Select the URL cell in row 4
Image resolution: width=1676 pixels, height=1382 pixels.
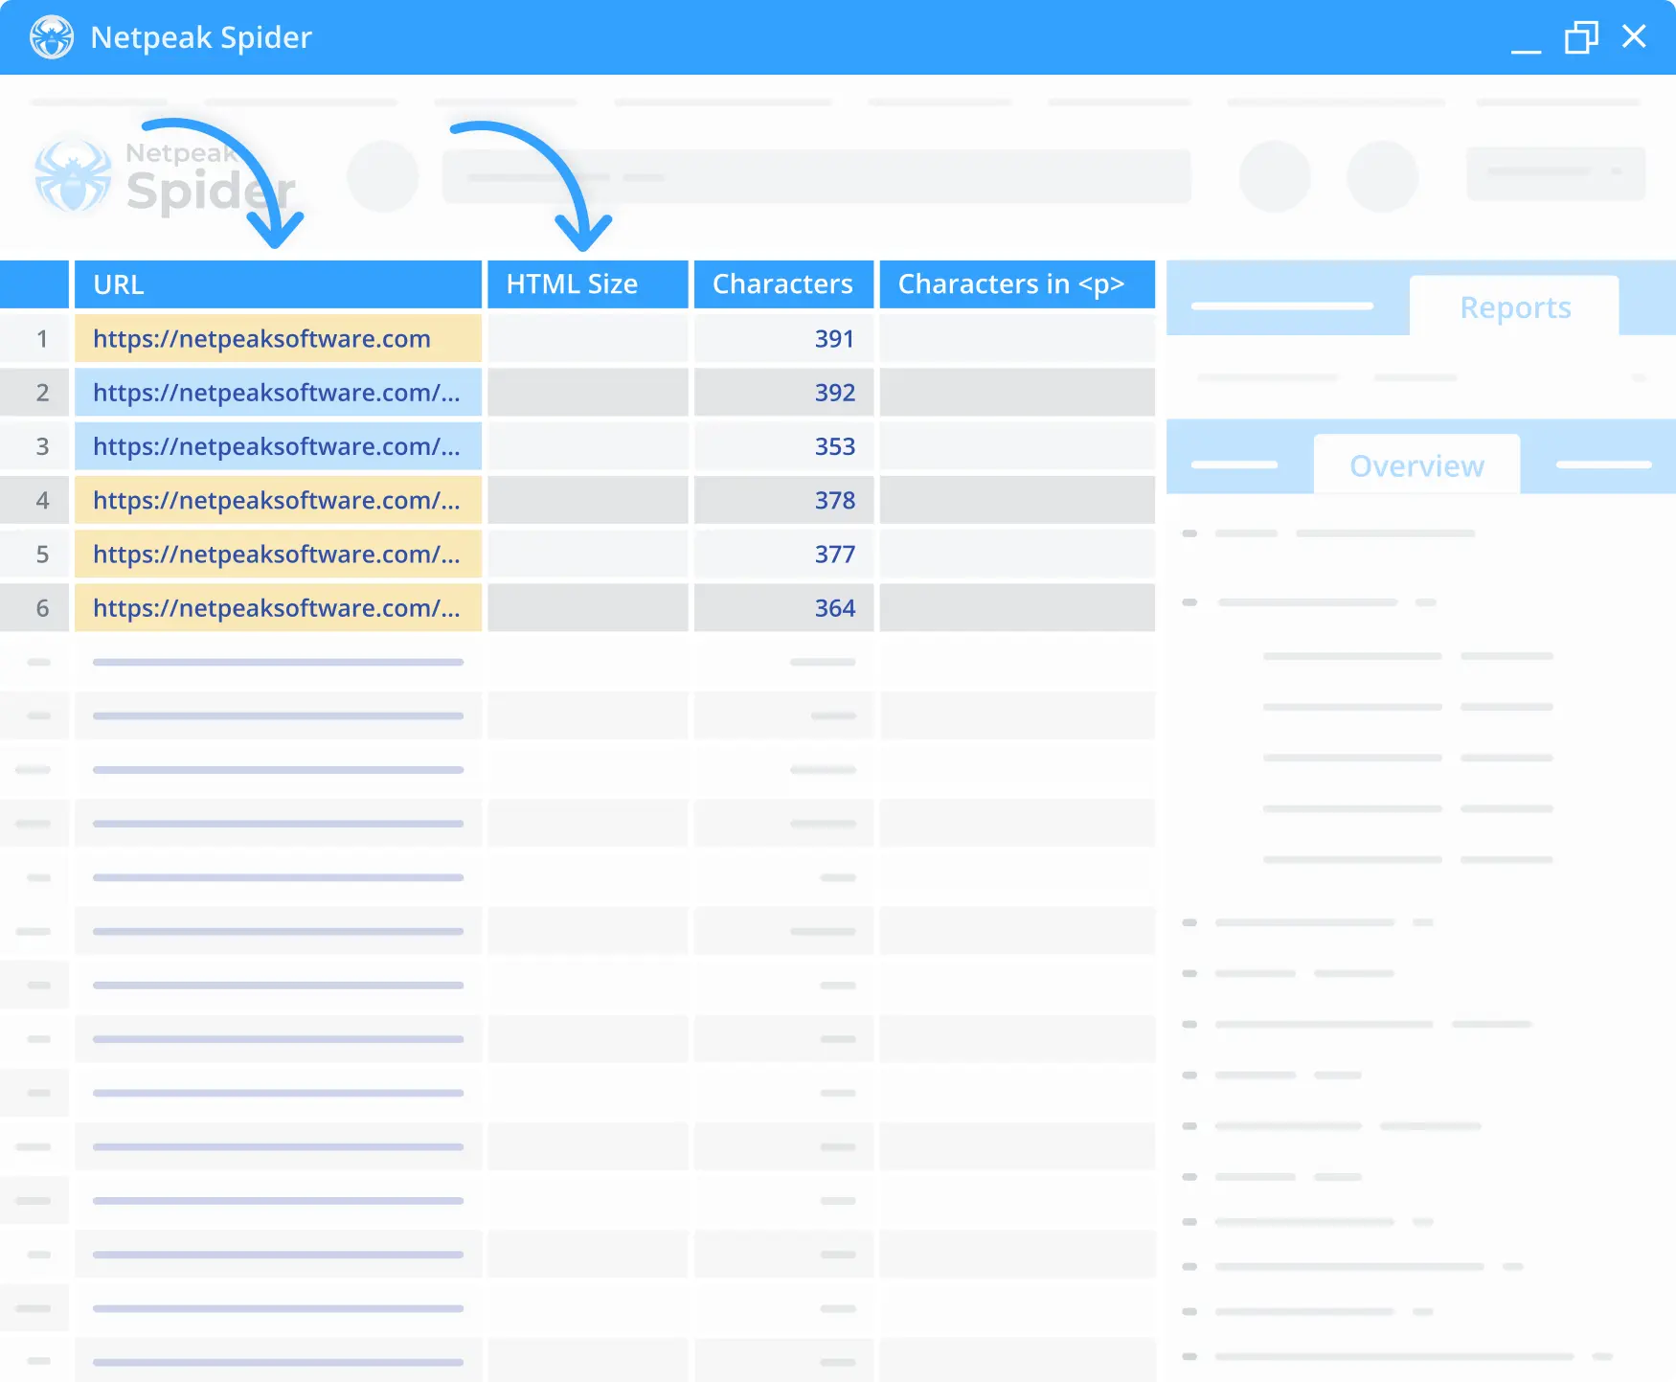point(278,500)
